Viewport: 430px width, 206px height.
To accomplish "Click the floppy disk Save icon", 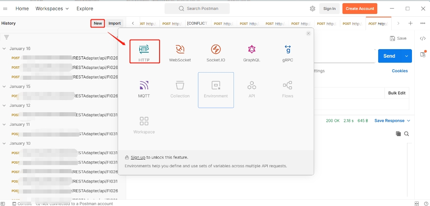I will [393, 38].
